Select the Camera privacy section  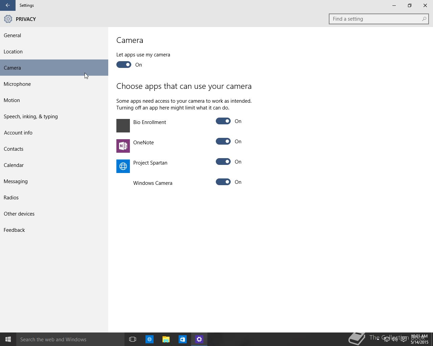coord(54,68)
